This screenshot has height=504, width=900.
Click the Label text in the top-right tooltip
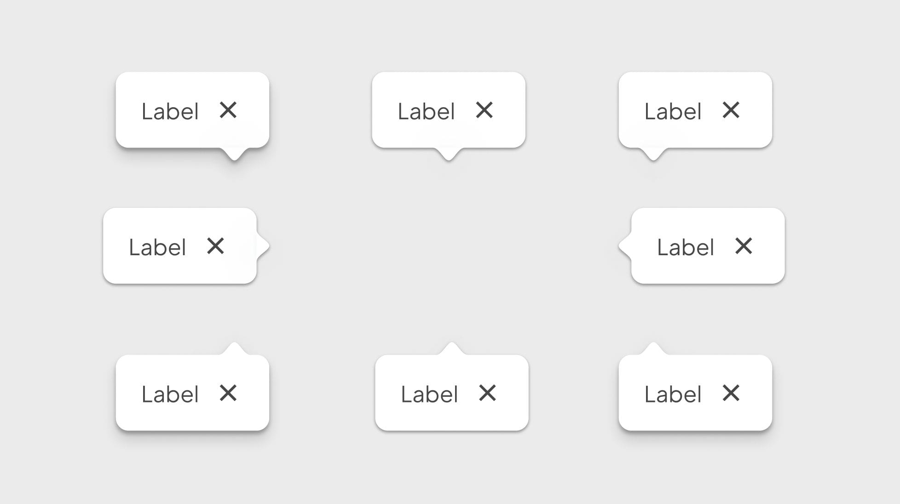[673, 111]
